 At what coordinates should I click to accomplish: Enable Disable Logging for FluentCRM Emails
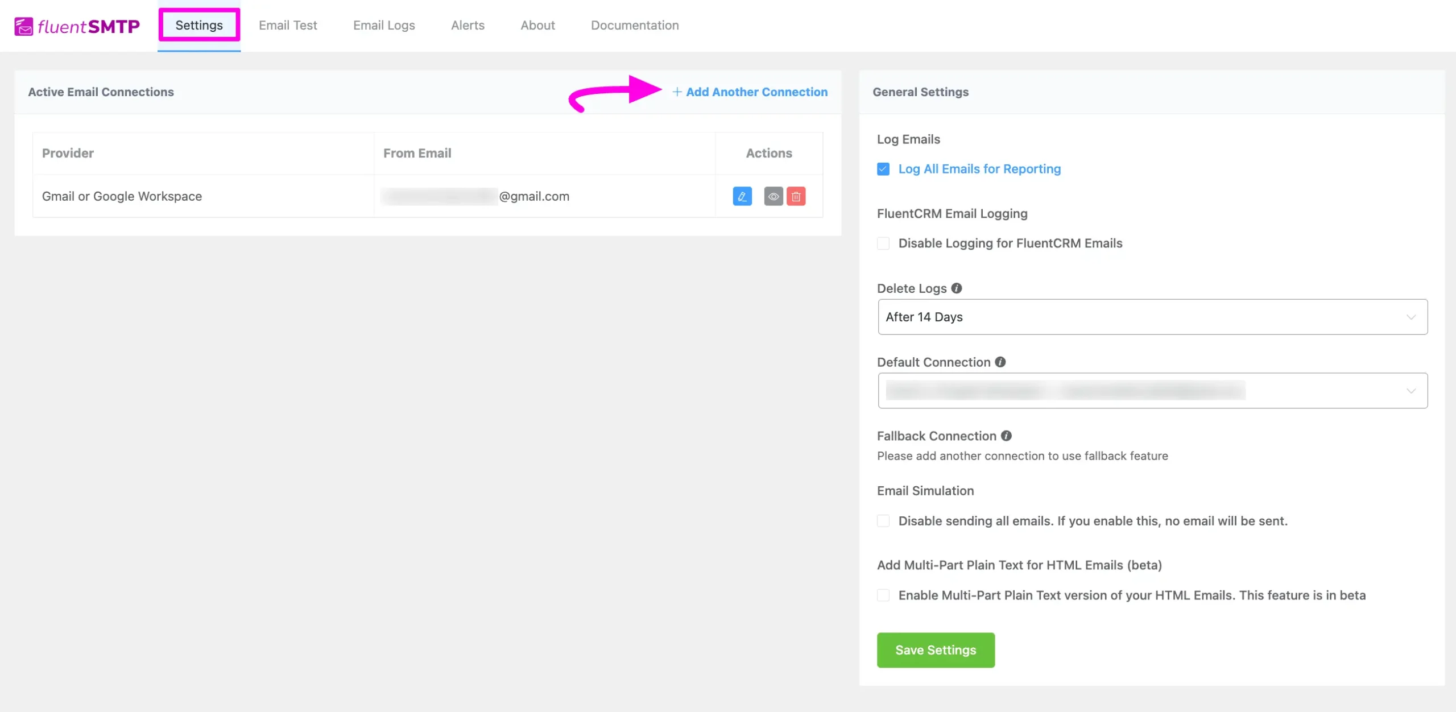click(884, 242)
